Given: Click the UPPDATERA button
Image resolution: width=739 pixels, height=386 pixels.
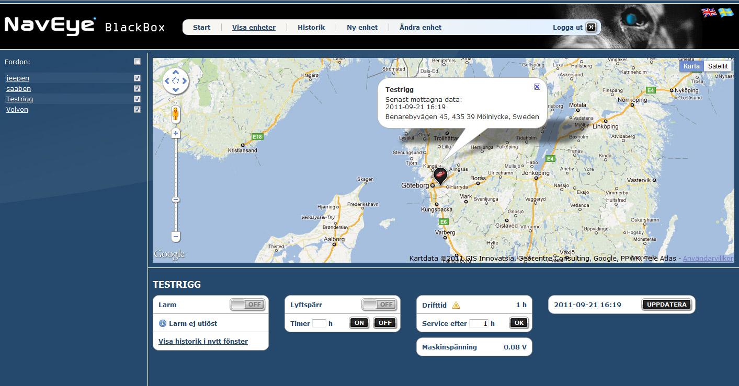Looking at the screenshot, I should point(666,305).
